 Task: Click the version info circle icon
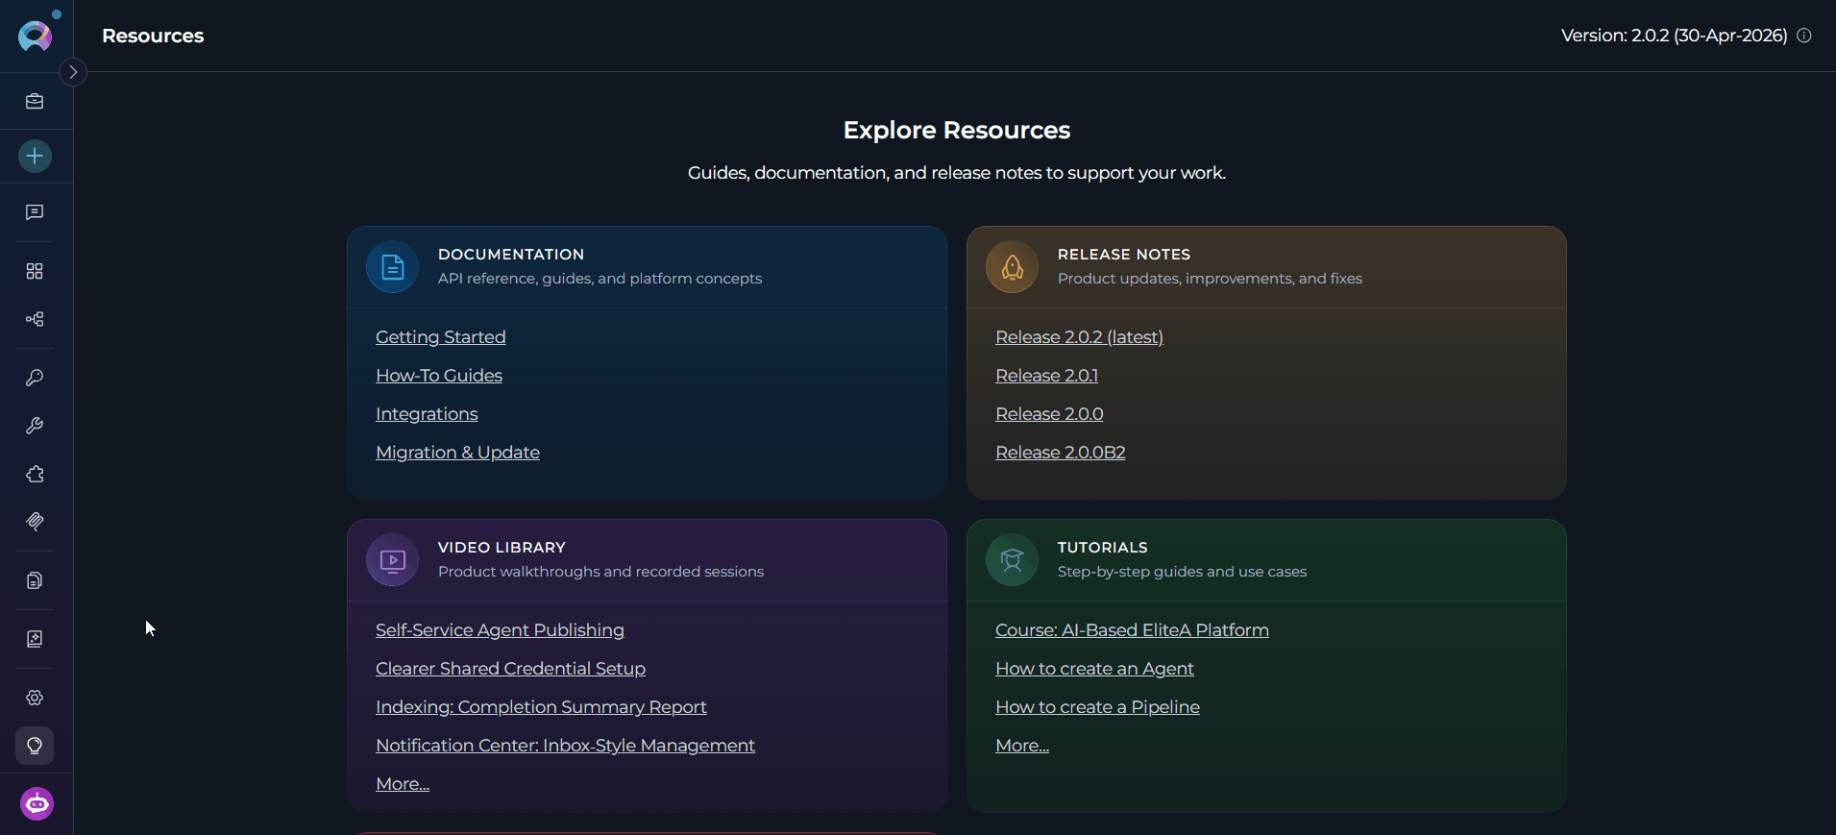coord(1804,36)
